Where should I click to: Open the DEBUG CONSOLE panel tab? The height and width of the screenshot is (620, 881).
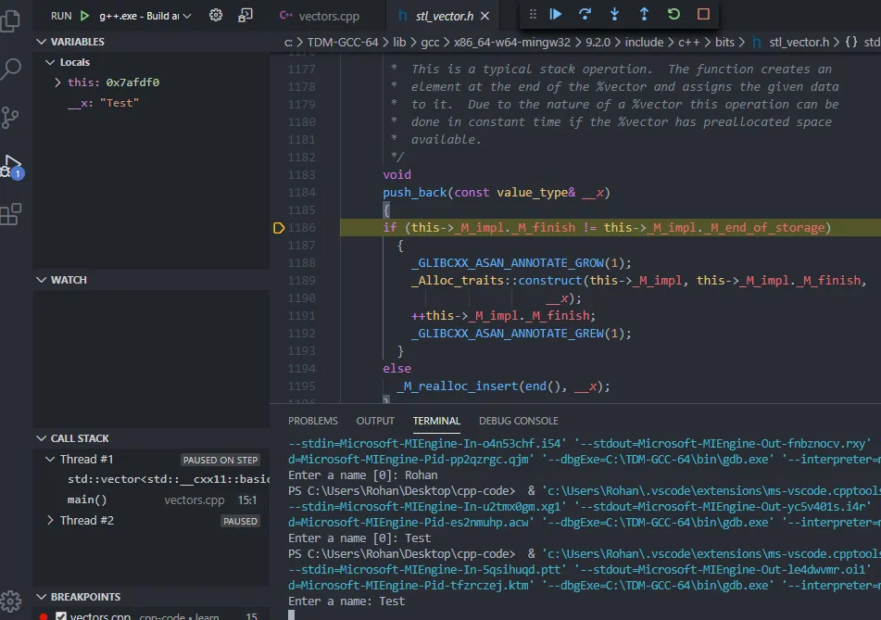click(518, 421)
